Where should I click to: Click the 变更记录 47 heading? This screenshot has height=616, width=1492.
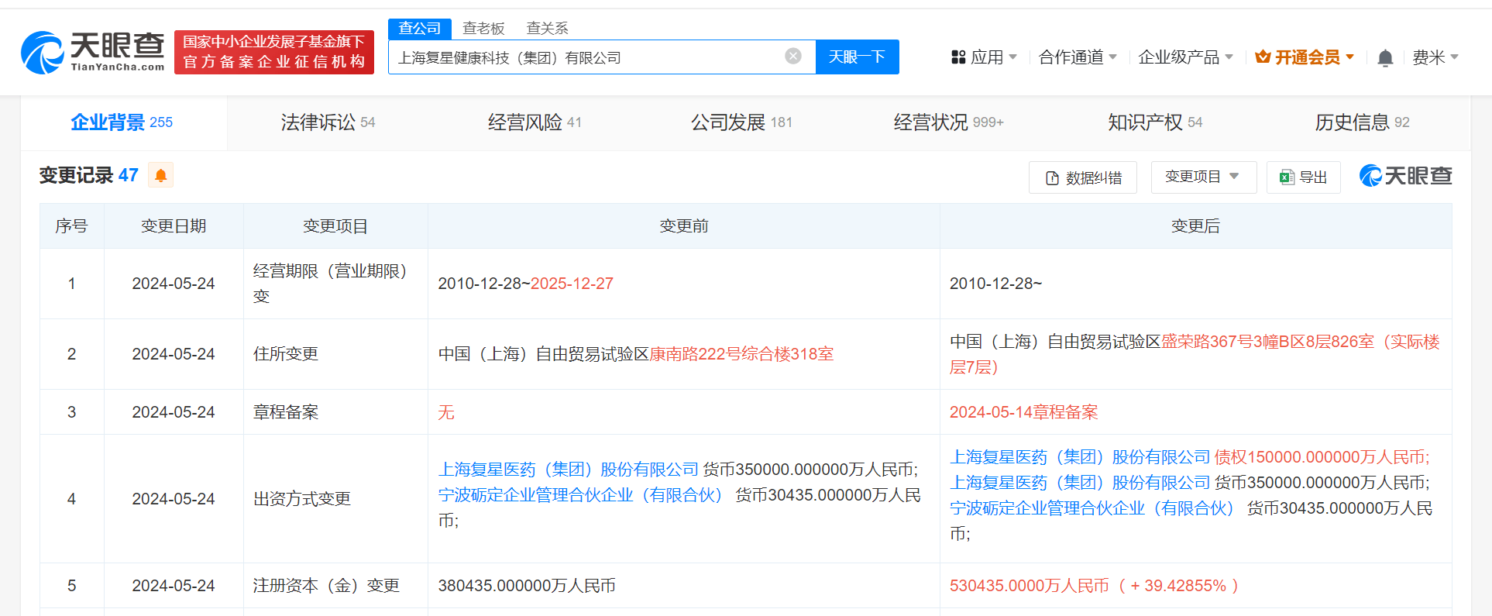coord(88,175)
